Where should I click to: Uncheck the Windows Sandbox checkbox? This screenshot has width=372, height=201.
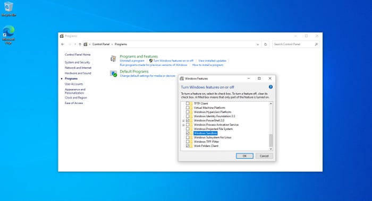188,133
